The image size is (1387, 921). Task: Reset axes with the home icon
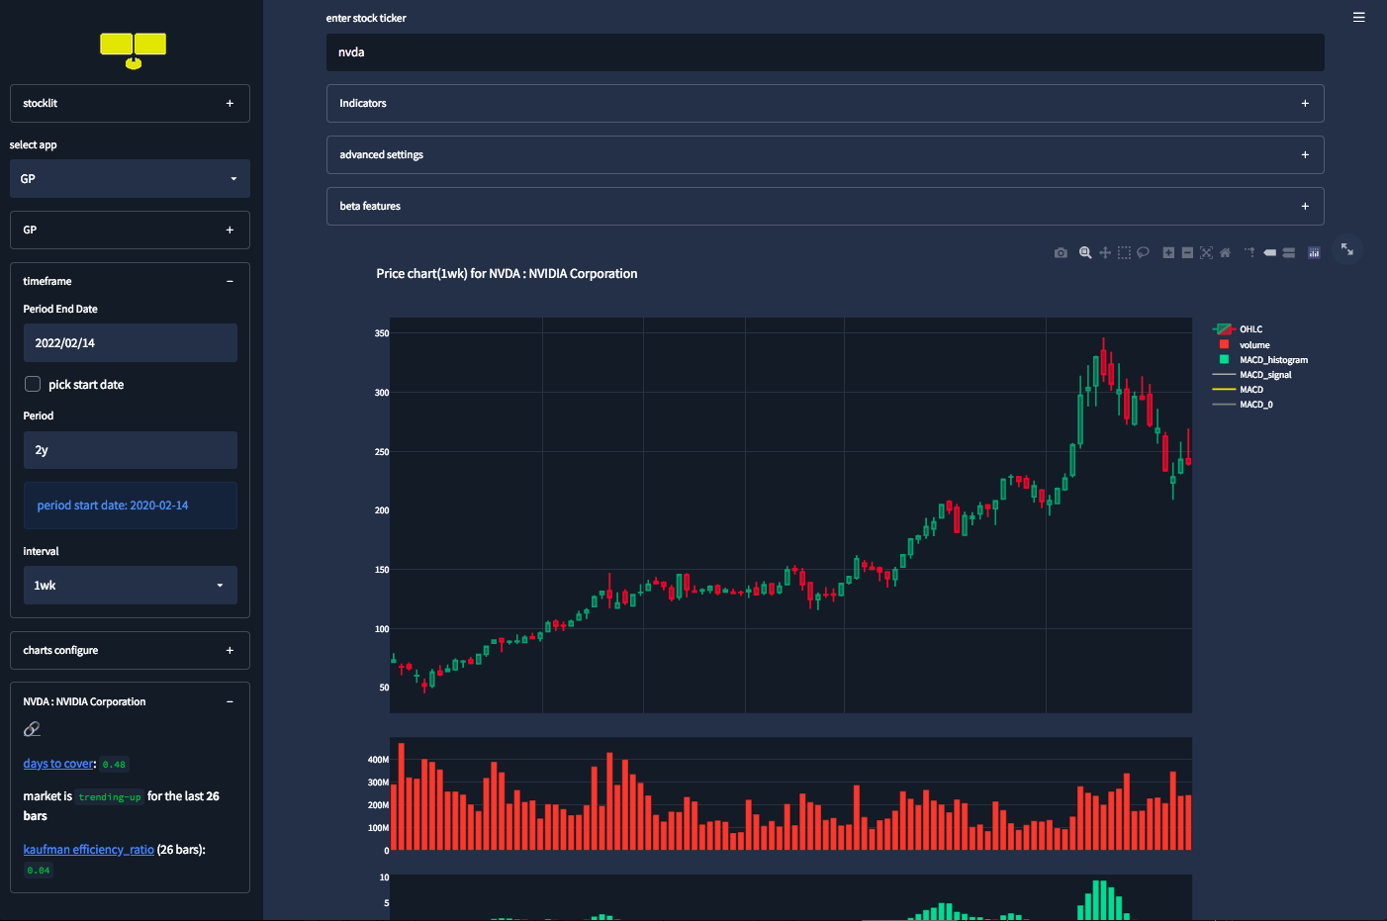tap(1225, 253)
